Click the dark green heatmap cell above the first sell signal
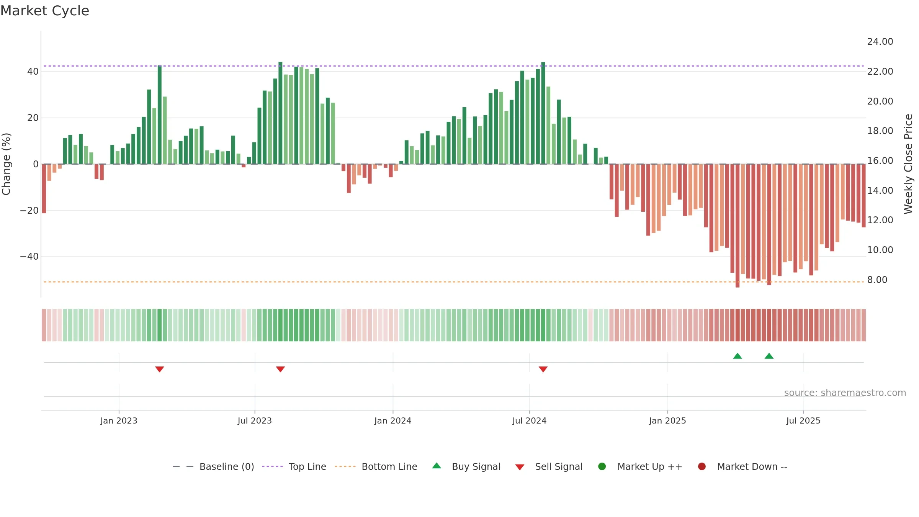 pyautogui.click(x=160, y=325)
